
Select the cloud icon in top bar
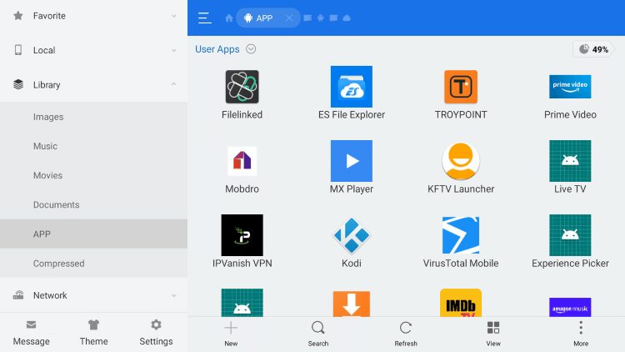[x=347, y=18]
